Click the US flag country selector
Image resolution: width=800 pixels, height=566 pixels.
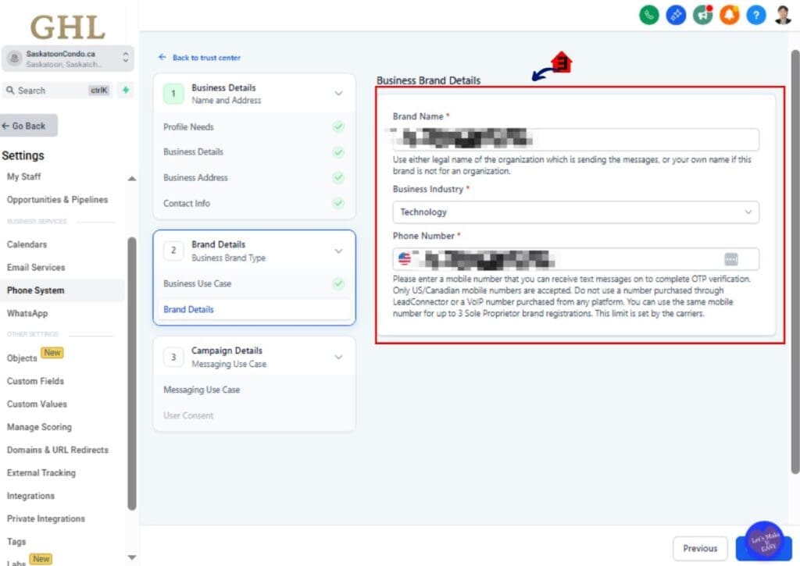(x=405, y=259)
